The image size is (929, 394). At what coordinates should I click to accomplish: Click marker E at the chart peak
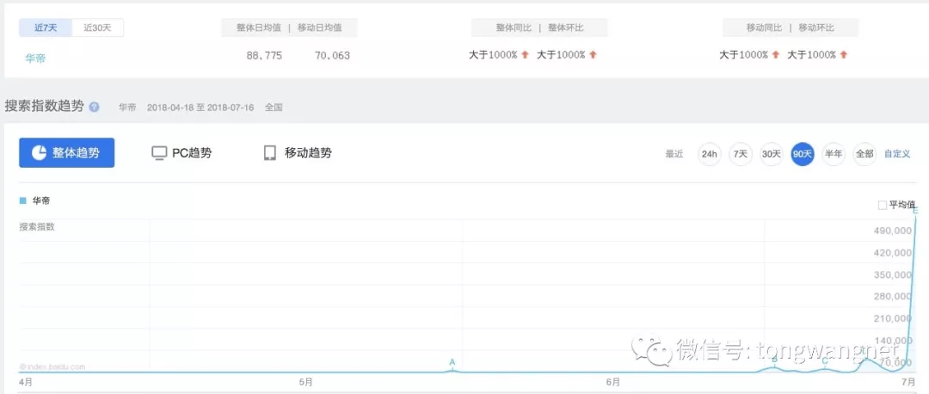point(916,211)
